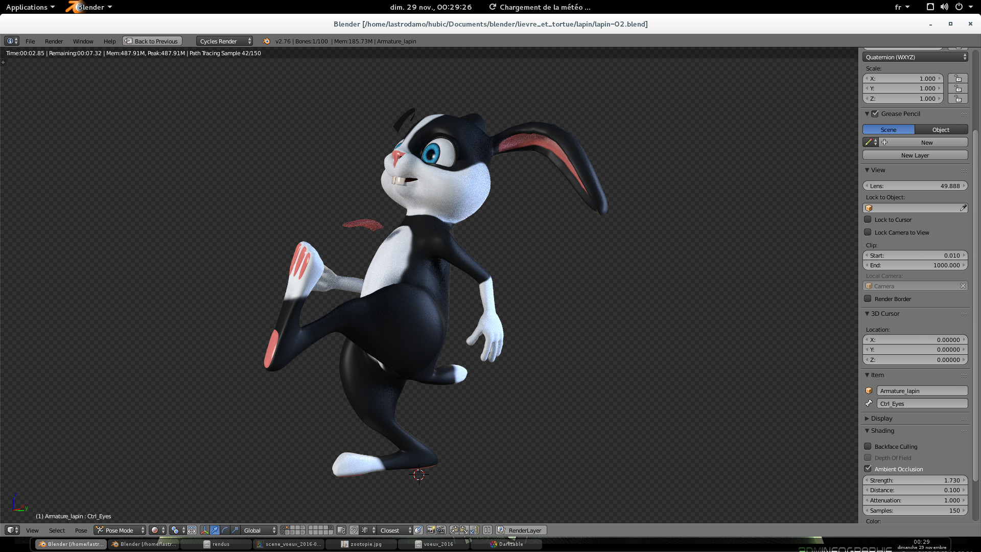Screen dimensions: 981x552
Task: Toggle the Scale Y lock icon
Action: click(958, 88)
